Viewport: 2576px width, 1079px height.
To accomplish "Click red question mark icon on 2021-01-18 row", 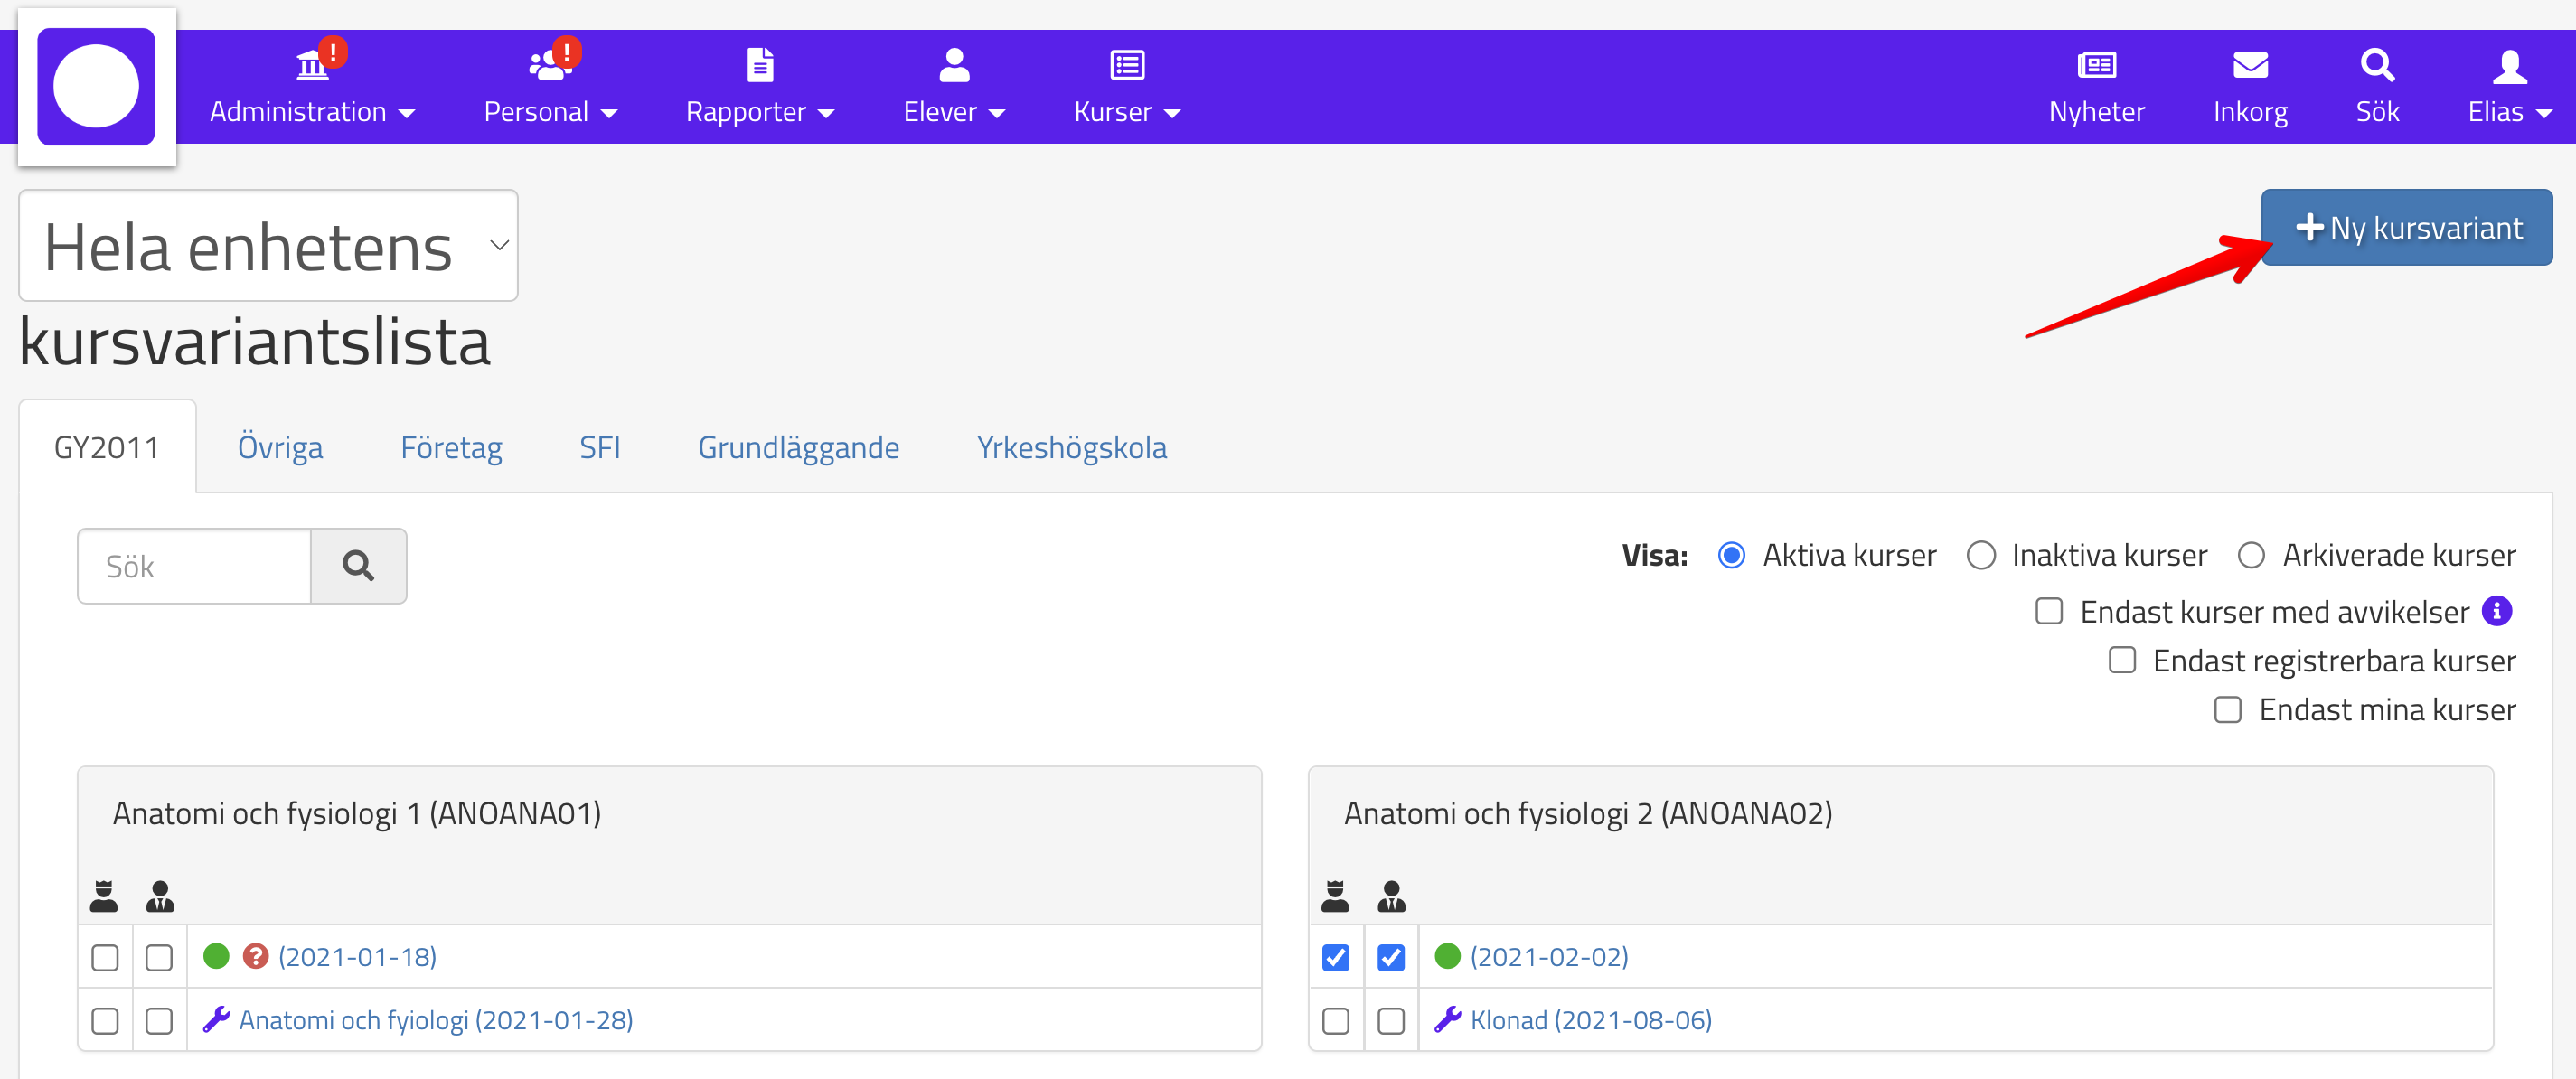I will [256, 957].
